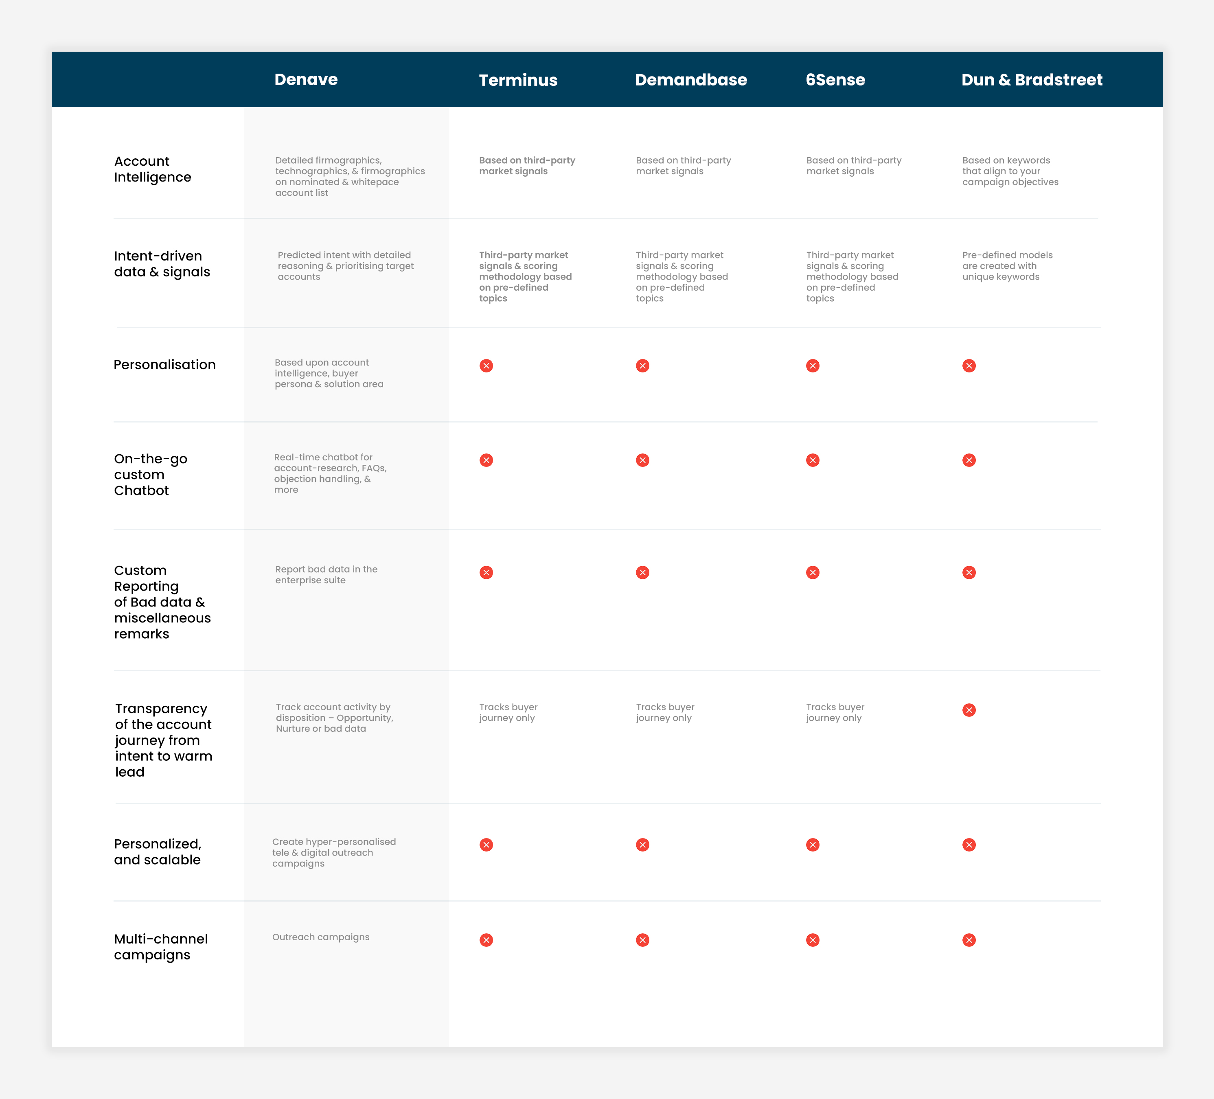Click the red X for Terminus Personalisation
This screenshot has width=1214, height=1099.
tap(486, 366)
